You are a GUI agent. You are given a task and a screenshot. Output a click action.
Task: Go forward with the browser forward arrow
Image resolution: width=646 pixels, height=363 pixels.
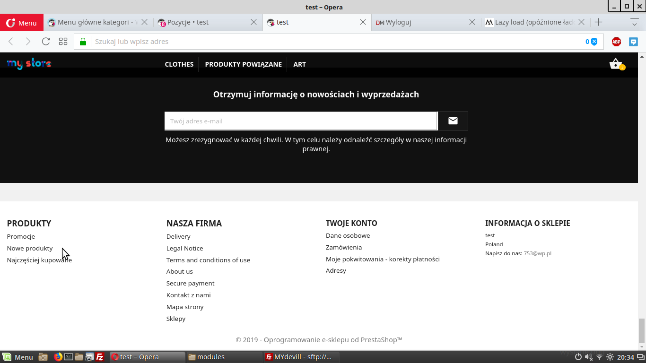(28, 42)
